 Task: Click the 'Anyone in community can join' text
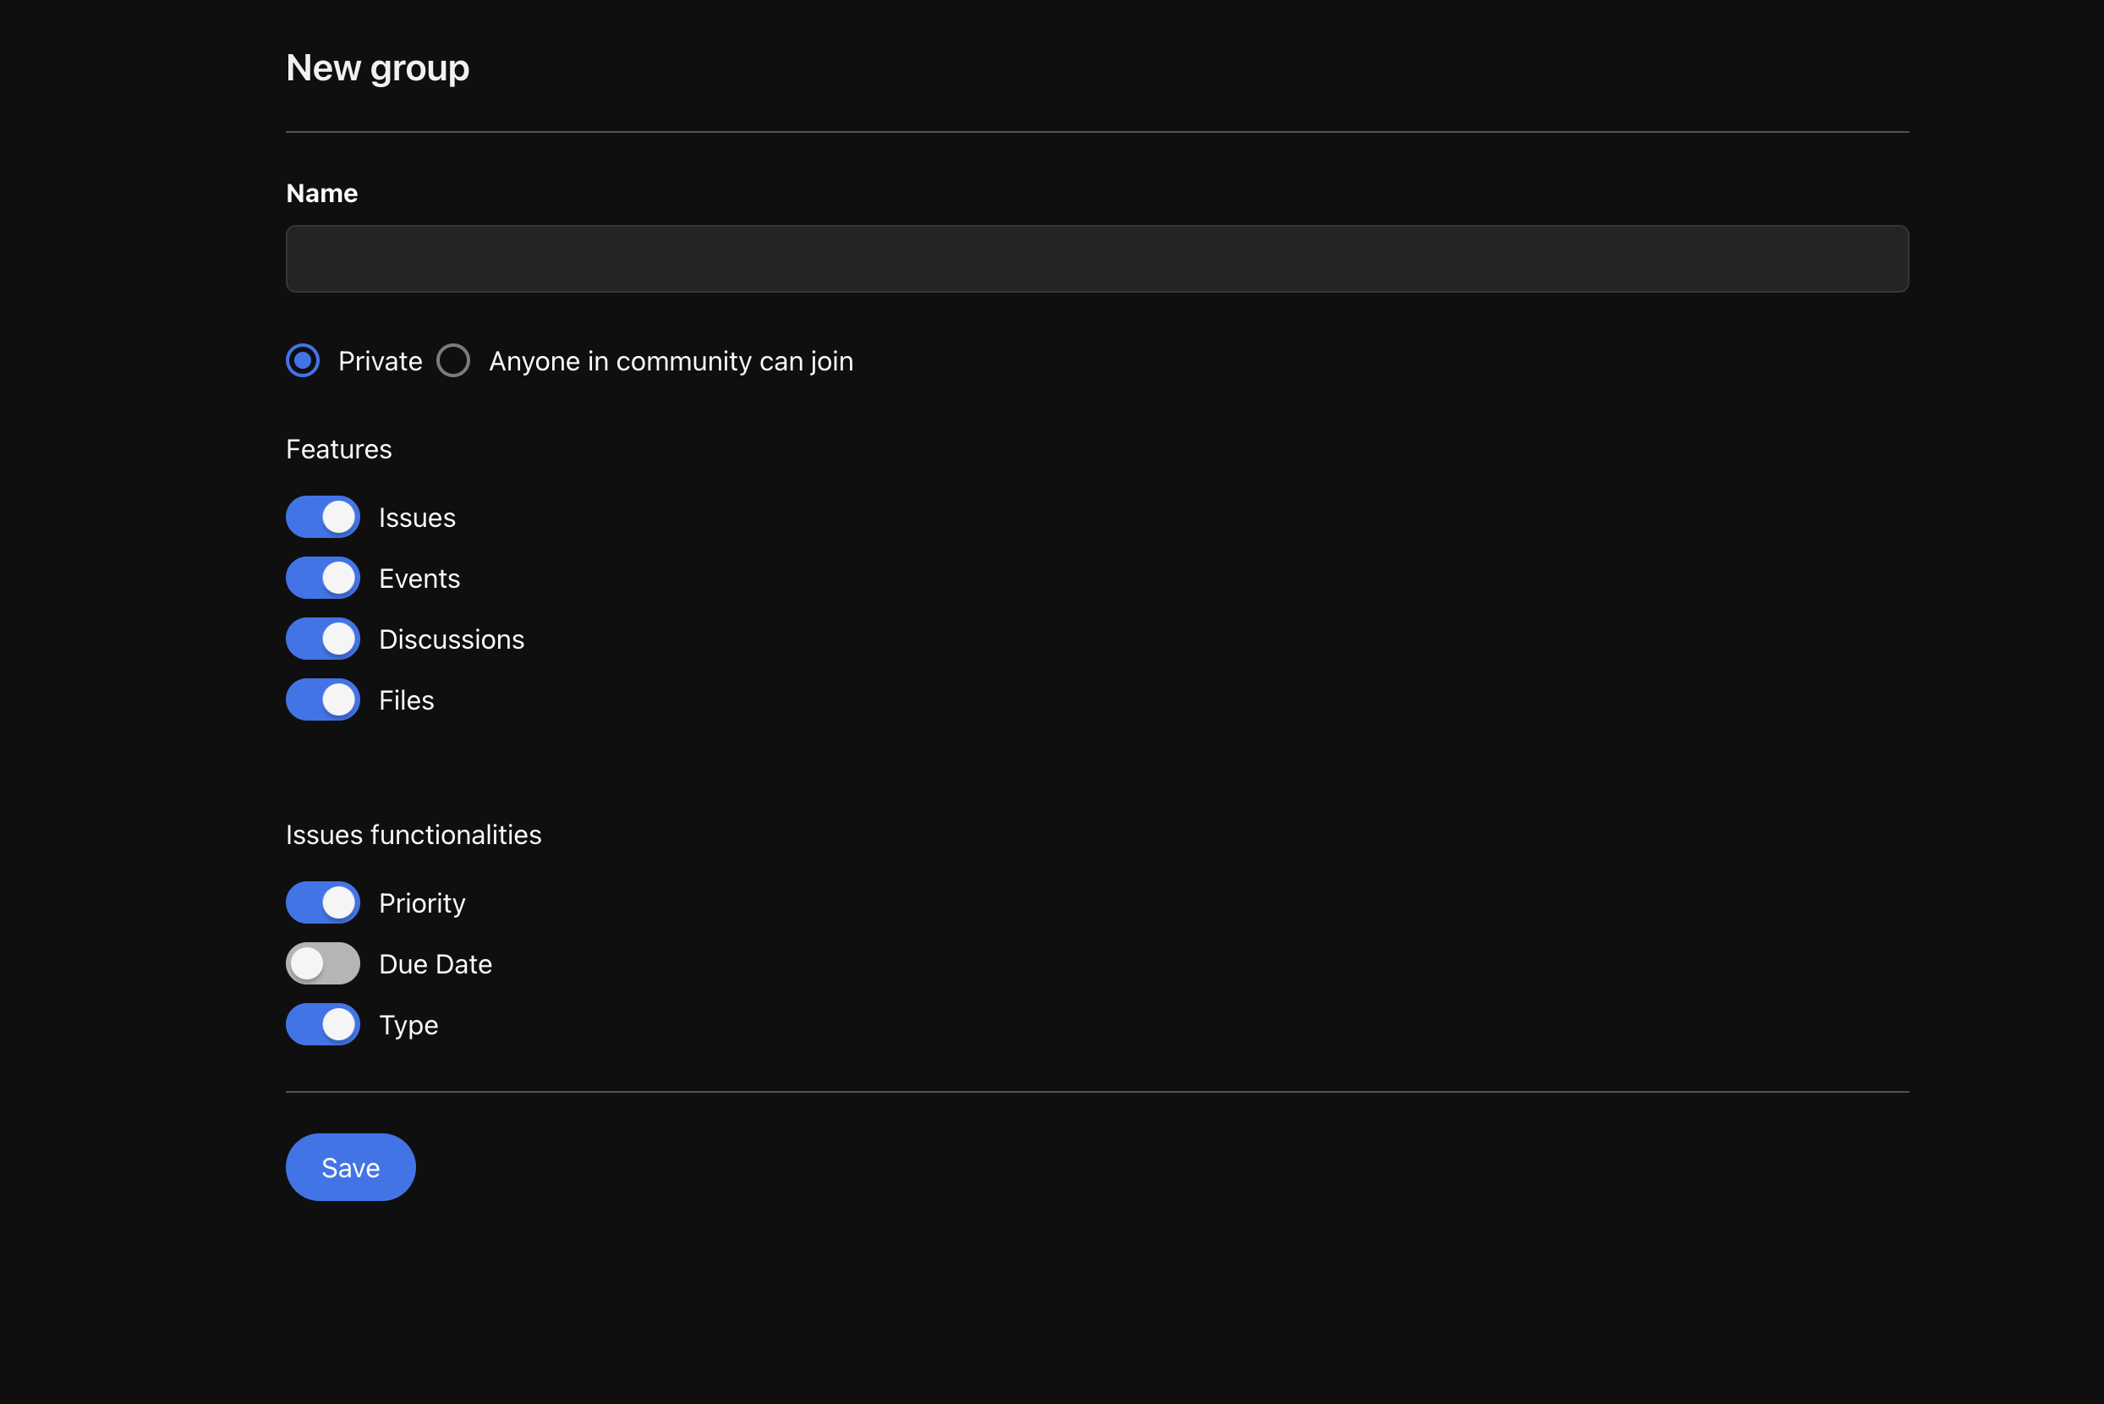(671, 361)
